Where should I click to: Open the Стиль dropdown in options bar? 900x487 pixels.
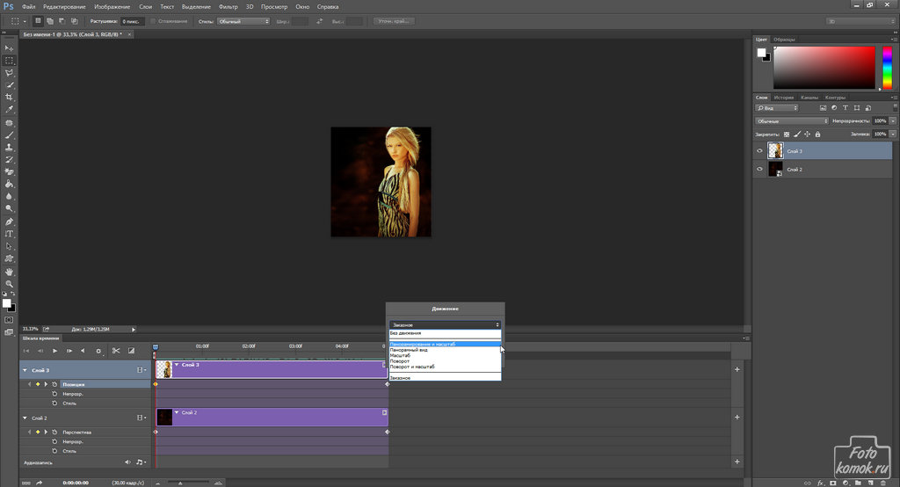[x=243, y=20]
